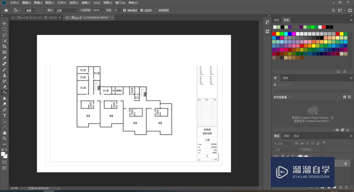Open the 模式 blend mode dropdown
Screen dimensions: 354x192
[x=67, y=11]
